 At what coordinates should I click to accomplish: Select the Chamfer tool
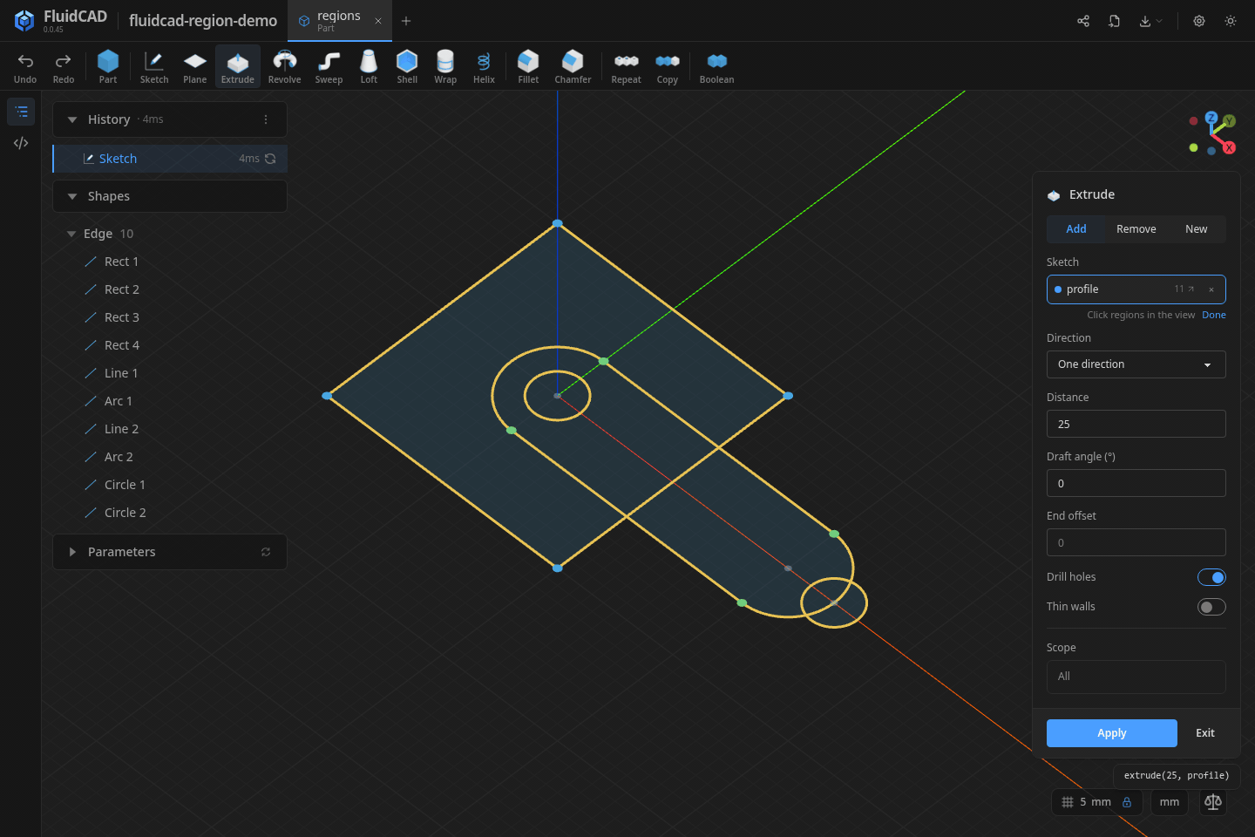(573, 66)
